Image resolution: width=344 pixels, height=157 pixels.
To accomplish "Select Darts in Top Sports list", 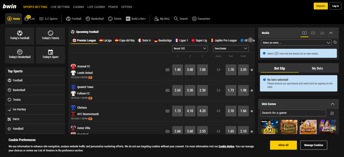I will click(35, 119).
